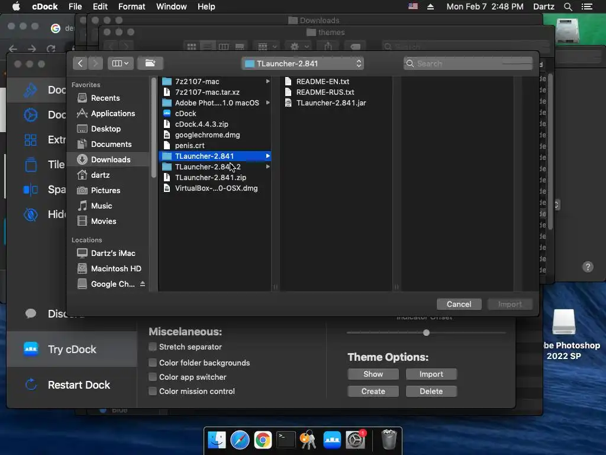Expand the Adobe Photoshop folder arrow
The image size is (606, 455).
click(268, 103)
